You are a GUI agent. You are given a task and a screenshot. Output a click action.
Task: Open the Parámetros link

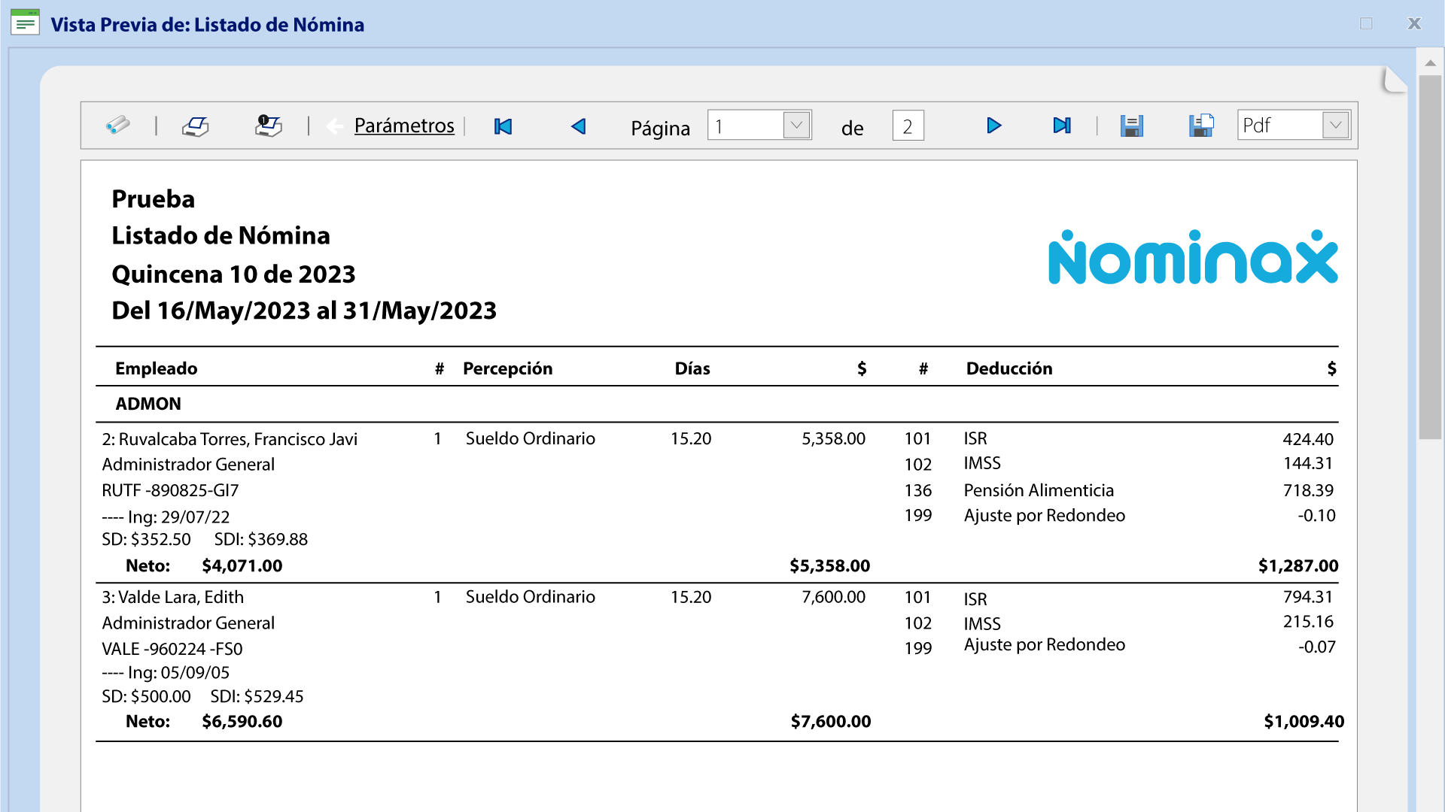[404, 126]
